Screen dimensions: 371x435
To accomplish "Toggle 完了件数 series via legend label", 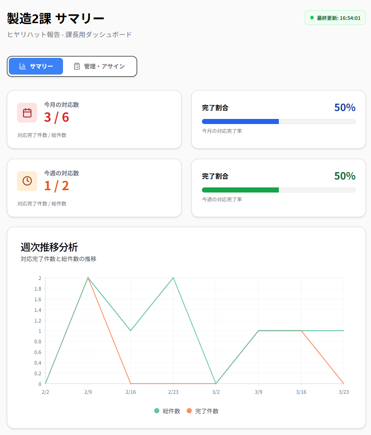I will (207, 411).
